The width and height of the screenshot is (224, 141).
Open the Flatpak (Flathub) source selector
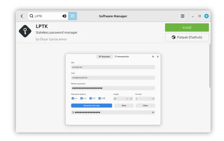pos(187,37)
